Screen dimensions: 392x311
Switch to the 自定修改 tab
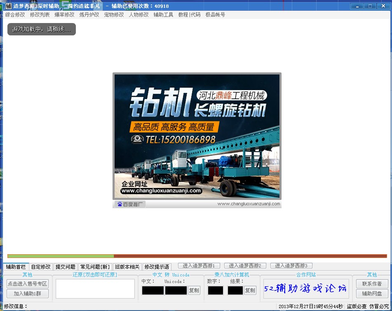tap(41, 267)
